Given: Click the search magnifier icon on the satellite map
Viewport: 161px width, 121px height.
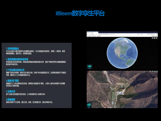Looking at the screenshot, I should [152, 72].
